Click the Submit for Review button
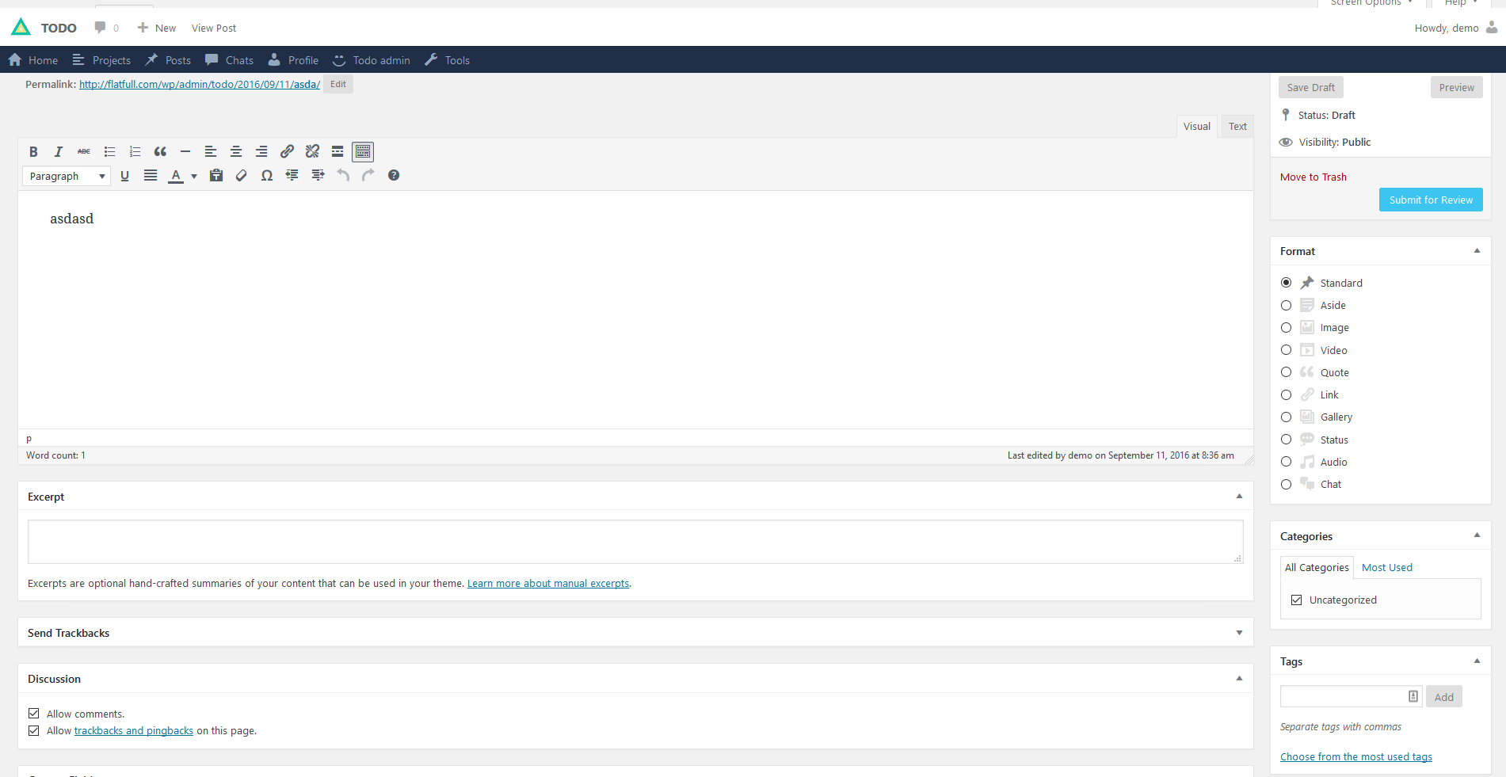Viewport: 1506px width, 777px height. point(1431,200)
